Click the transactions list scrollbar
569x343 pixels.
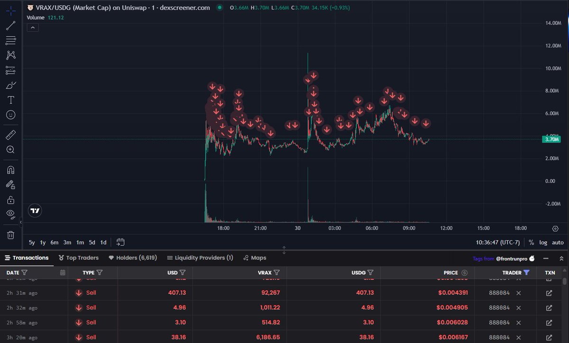tap(564, 281)
